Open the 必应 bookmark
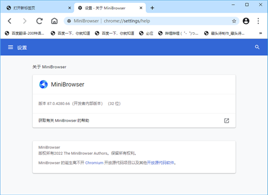The image size is (268, 195). [146, 33]
